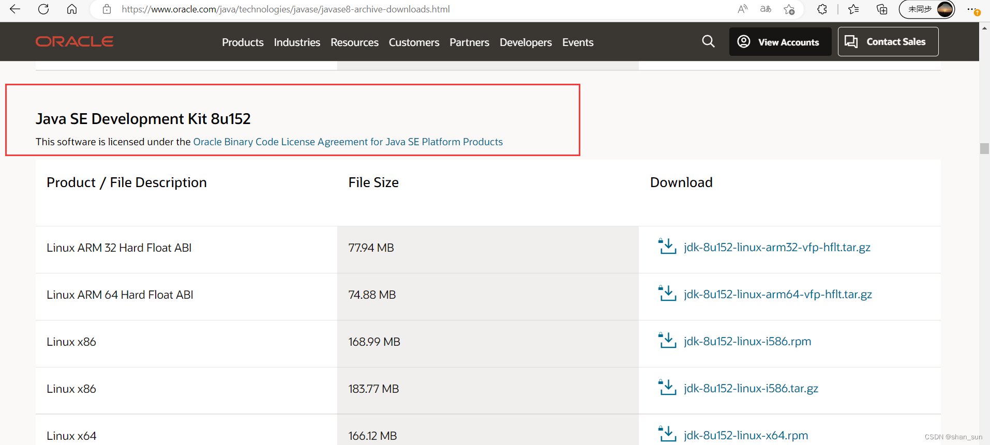990x445 pixels.
Task: Click the 'Download' column header
Action: pos(681,182)
